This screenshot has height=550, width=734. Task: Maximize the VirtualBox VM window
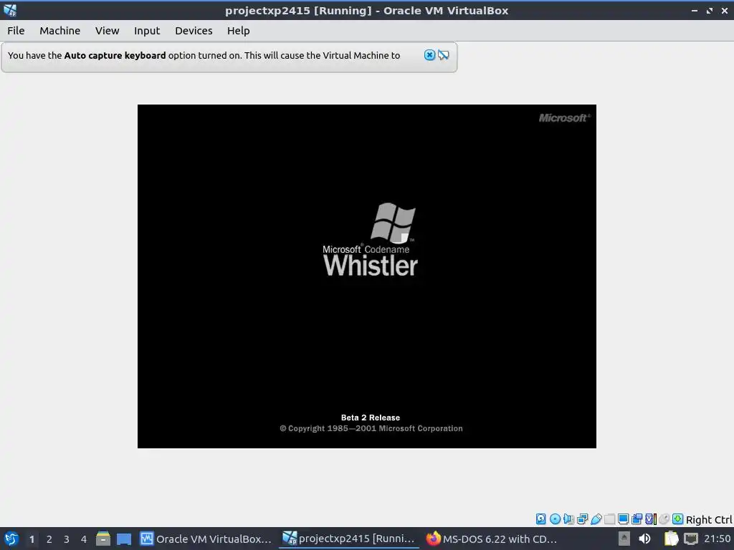click(x=710, y=10)
